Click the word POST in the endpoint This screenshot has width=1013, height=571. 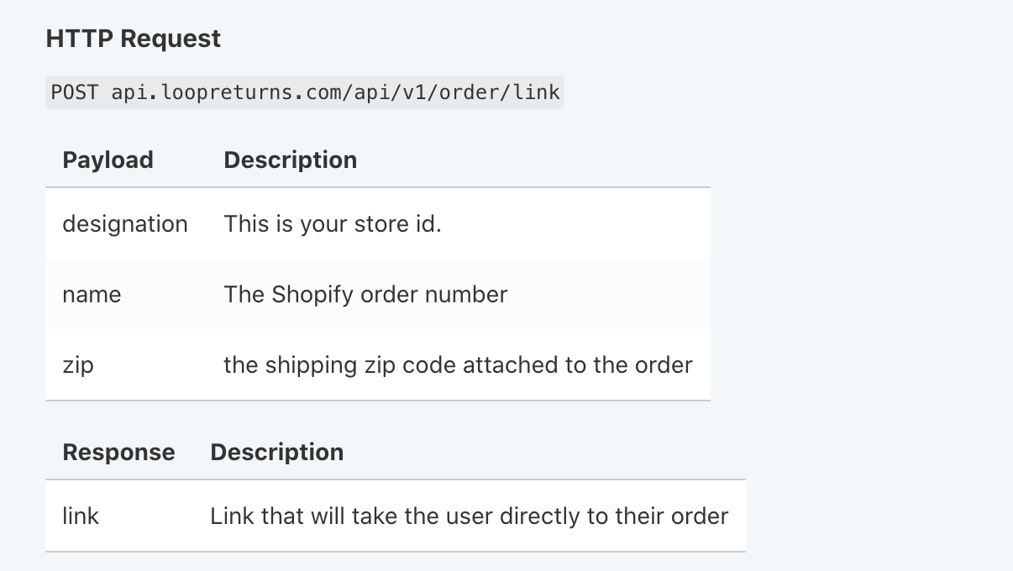[x=75, y=92]
